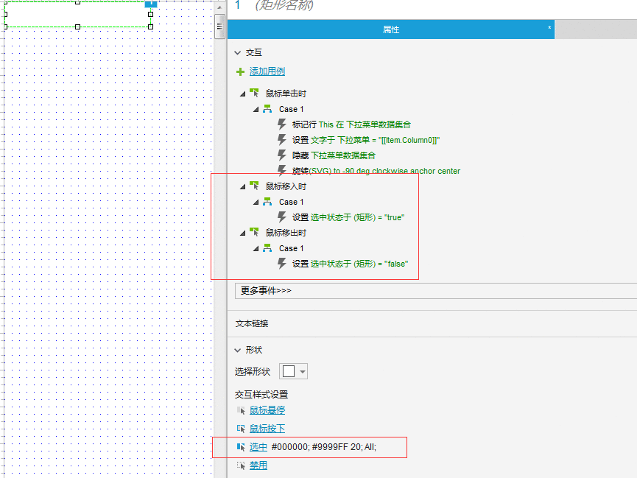Screen dimensions: 637x478
Task: Open the 选中 style settings link
Action: pos(258,447)
